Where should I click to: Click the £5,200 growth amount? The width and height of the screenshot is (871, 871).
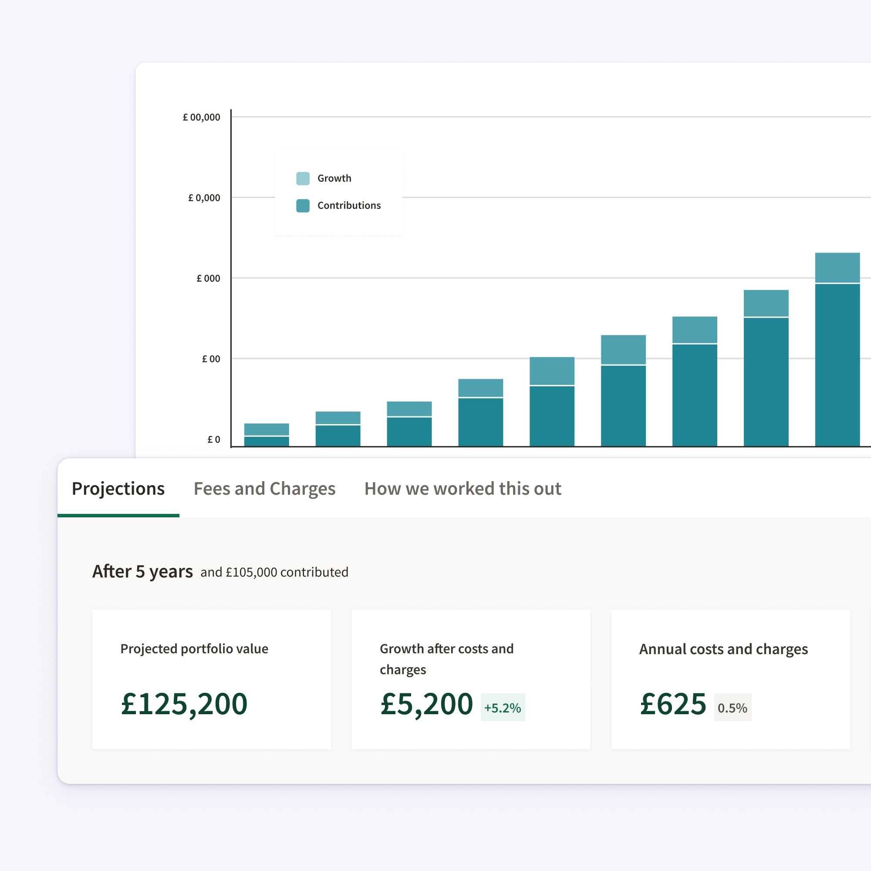426,704
